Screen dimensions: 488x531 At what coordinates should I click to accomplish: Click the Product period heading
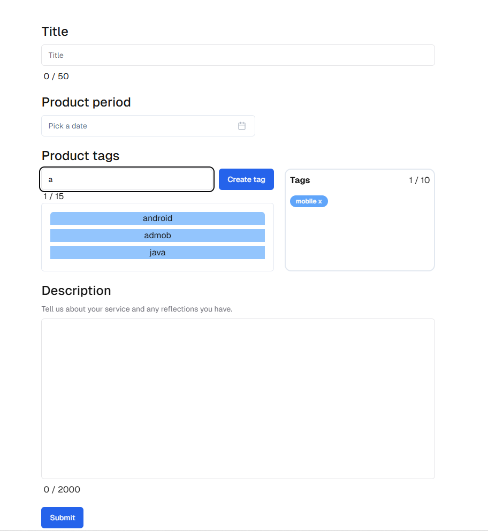[86, 102]
